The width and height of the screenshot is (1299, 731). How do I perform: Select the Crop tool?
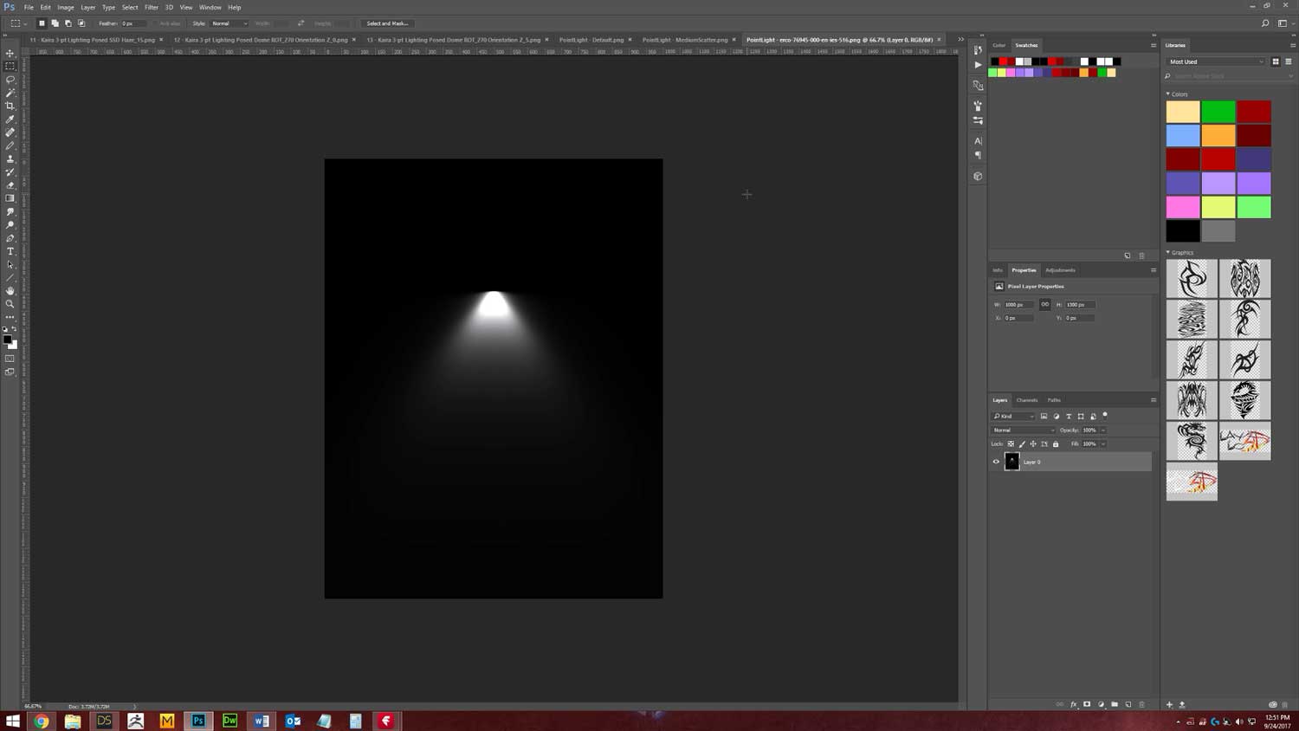pos(10,106)
